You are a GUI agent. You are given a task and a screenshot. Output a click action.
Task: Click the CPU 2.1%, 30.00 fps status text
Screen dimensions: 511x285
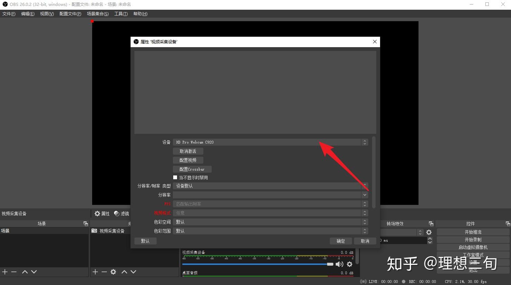466,282
